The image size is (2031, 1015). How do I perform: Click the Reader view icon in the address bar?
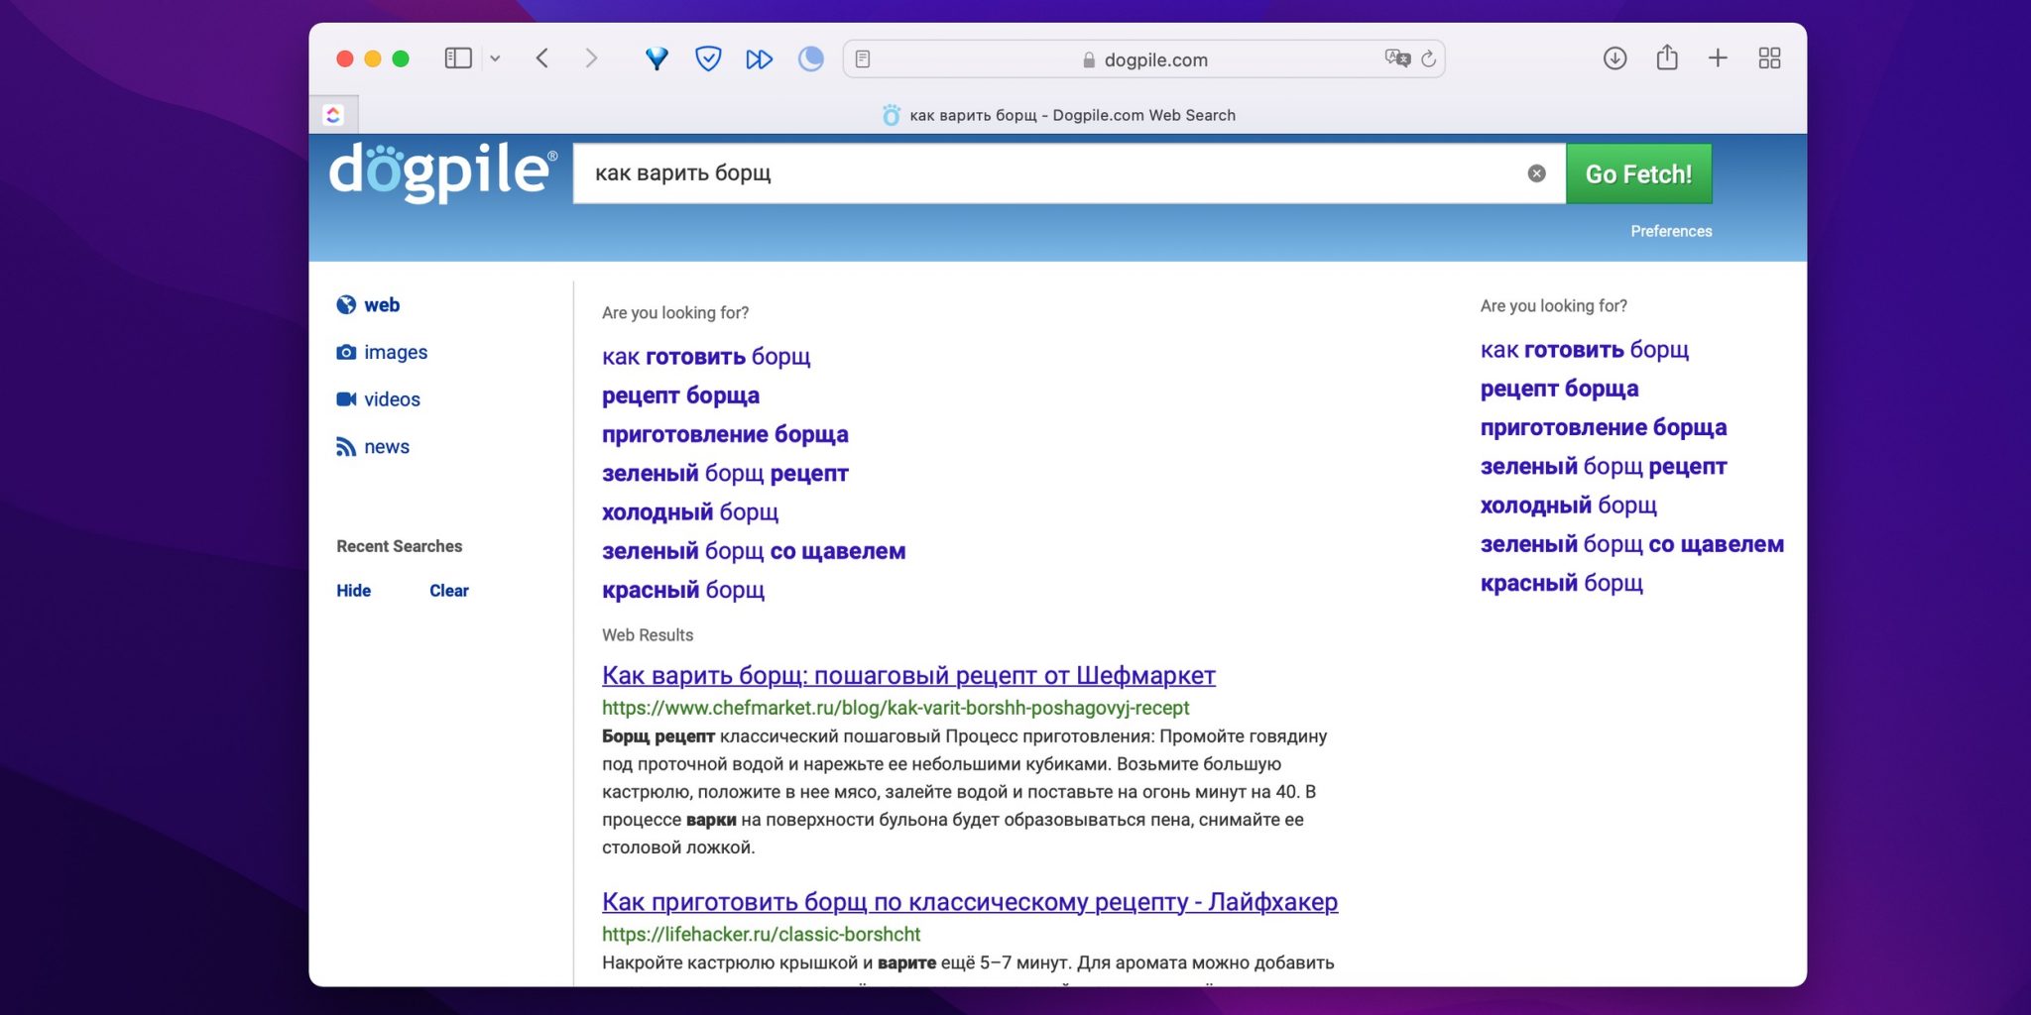point(863,59)
